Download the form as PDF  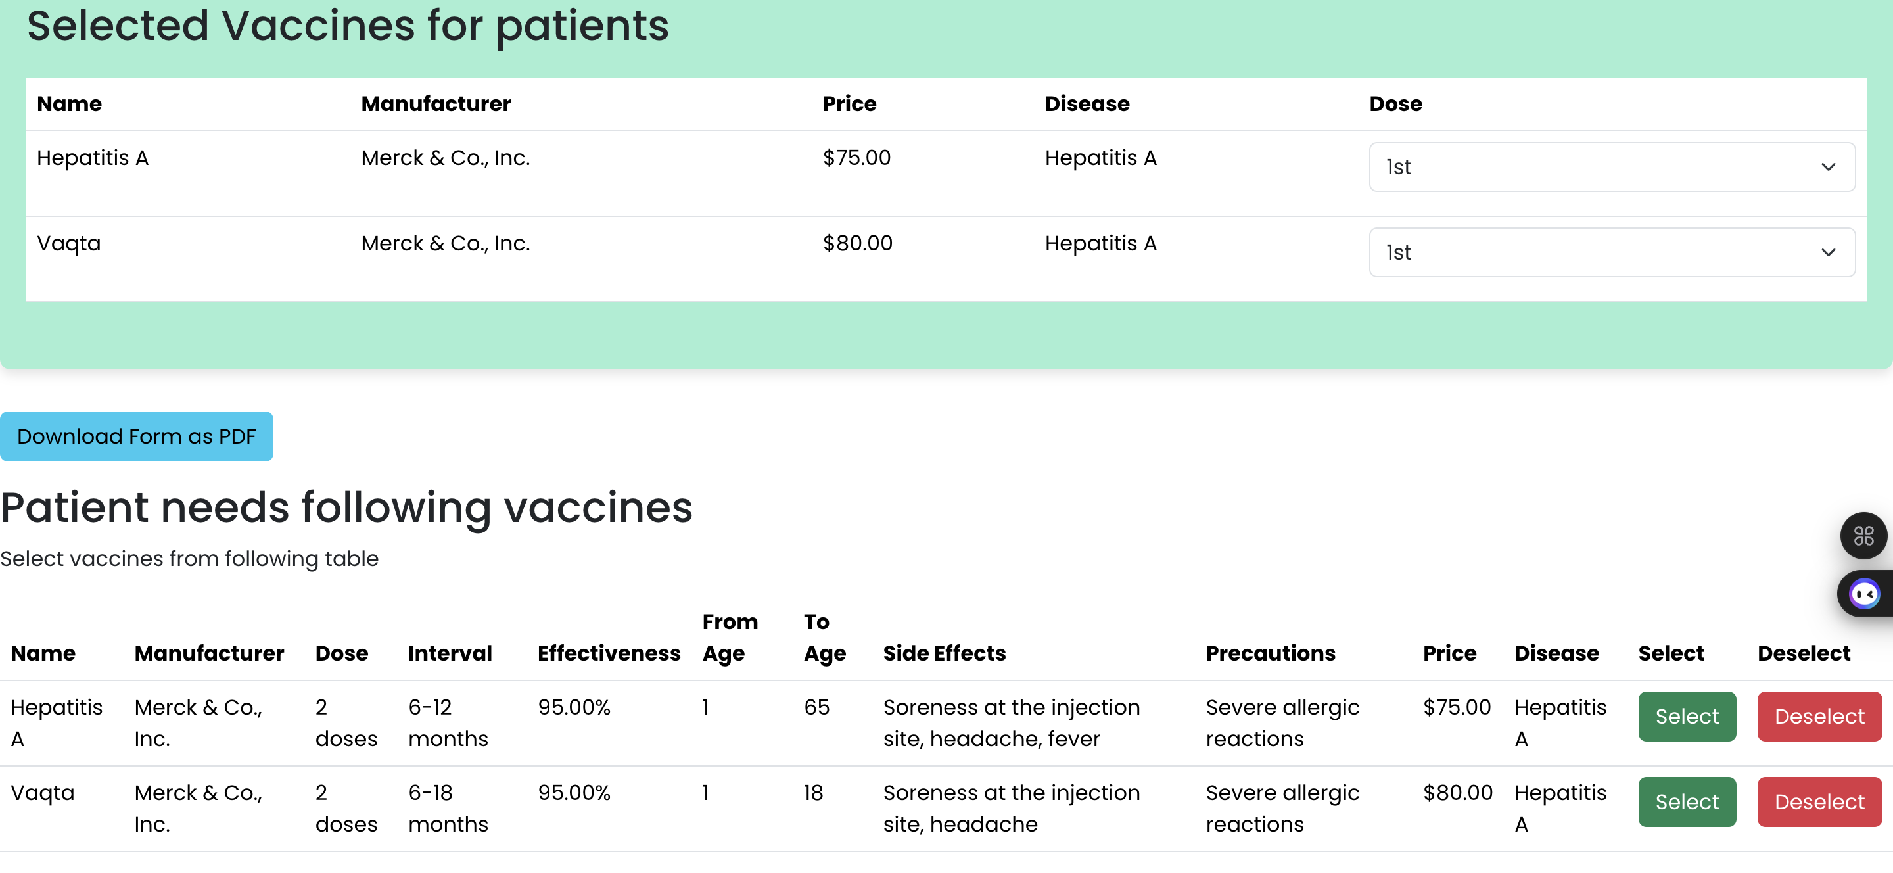137,436
